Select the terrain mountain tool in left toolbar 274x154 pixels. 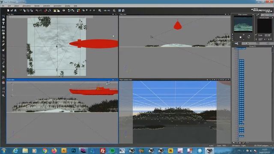3,27
